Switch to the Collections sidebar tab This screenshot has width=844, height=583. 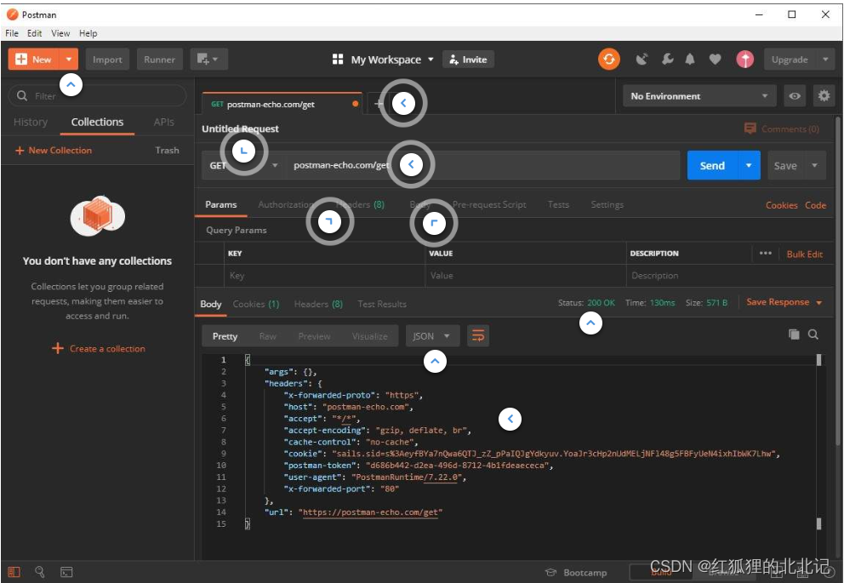(x=98, y=123)
